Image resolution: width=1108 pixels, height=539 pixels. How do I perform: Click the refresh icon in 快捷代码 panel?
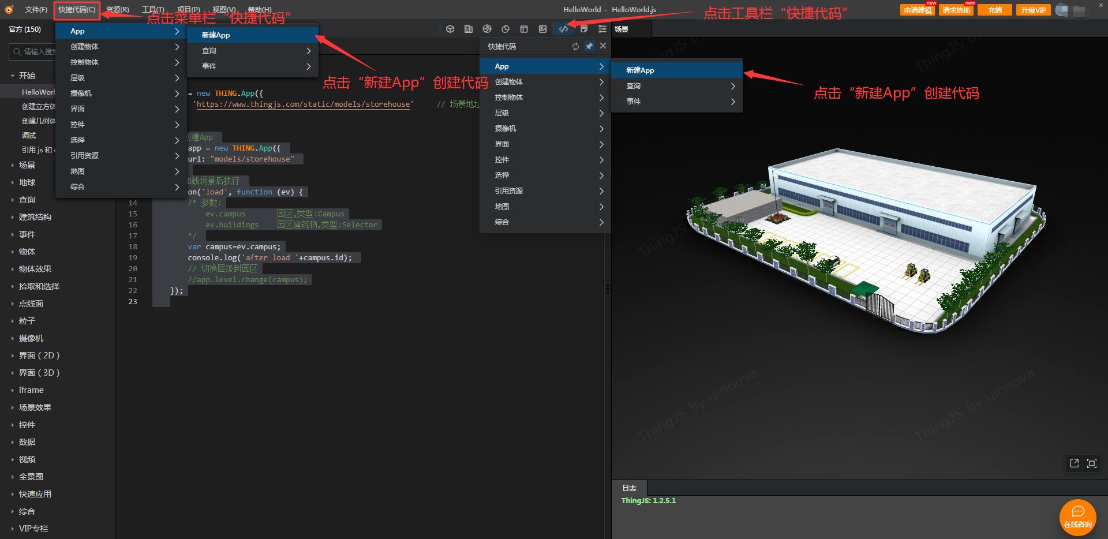click(x=575, y=46)
